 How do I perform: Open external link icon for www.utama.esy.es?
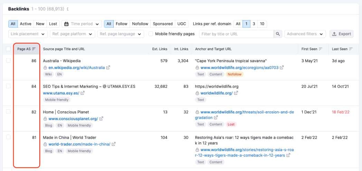(x=83, y=93)
